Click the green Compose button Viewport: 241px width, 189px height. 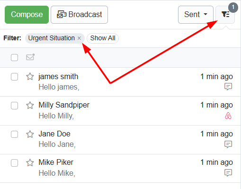click(27, 15)
